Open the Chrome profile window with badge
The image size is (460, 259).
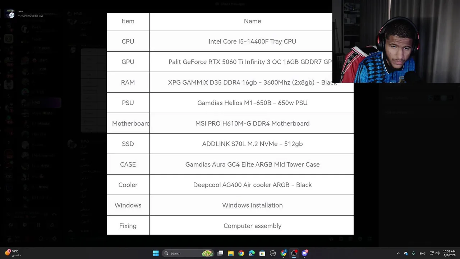284,253
